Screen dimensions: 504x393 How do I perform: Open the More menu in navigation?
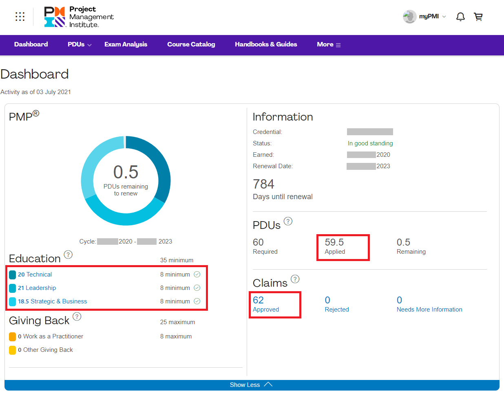(329, 44)
